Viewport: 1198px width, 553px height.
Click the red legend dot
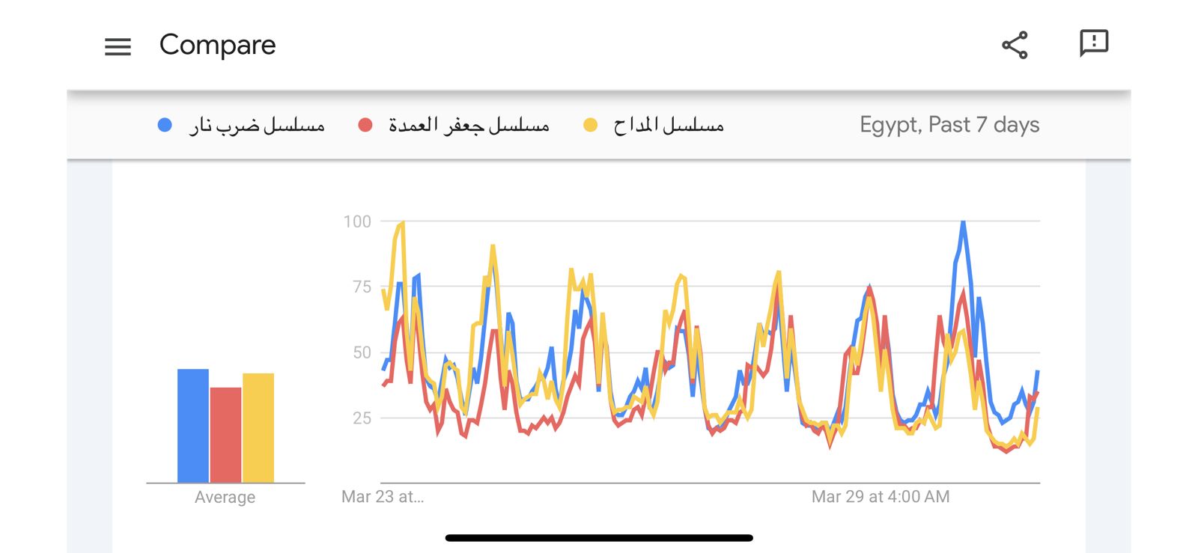coord(365,125)
